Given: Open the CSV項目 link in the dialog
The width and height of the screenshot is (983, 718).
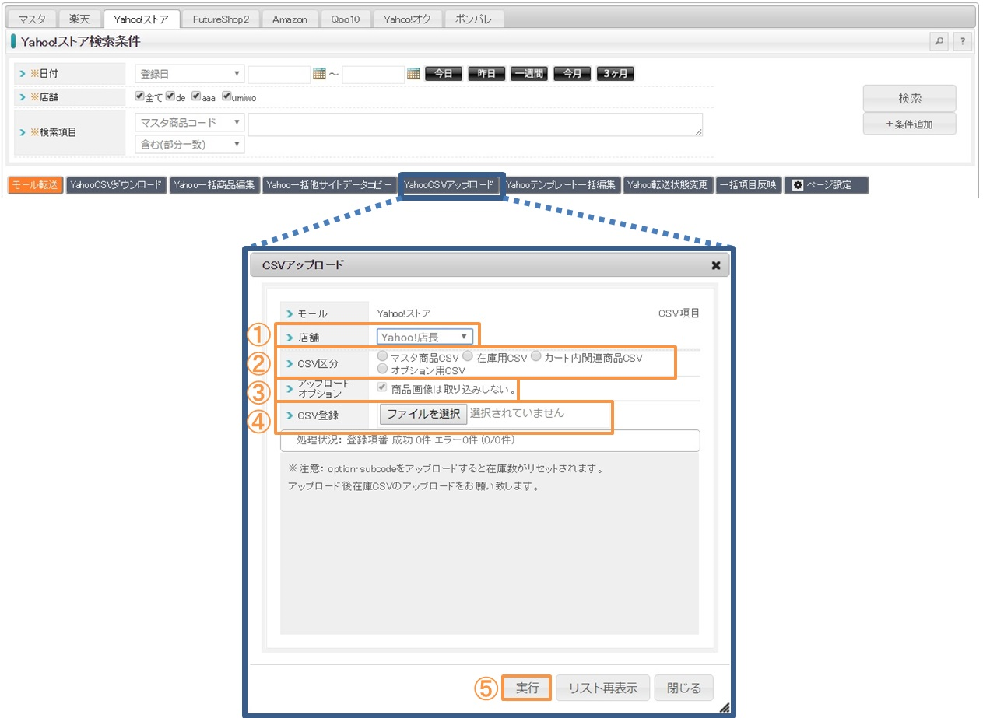Looking at the screenshot, I should point(679,313).
